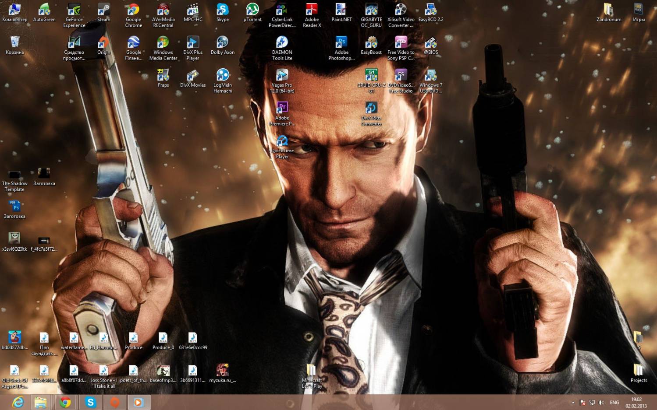This screenshot has height=410, width=657.
Task: Launch the Adobe Photoshop shortcut
Action: coord(341,48)
